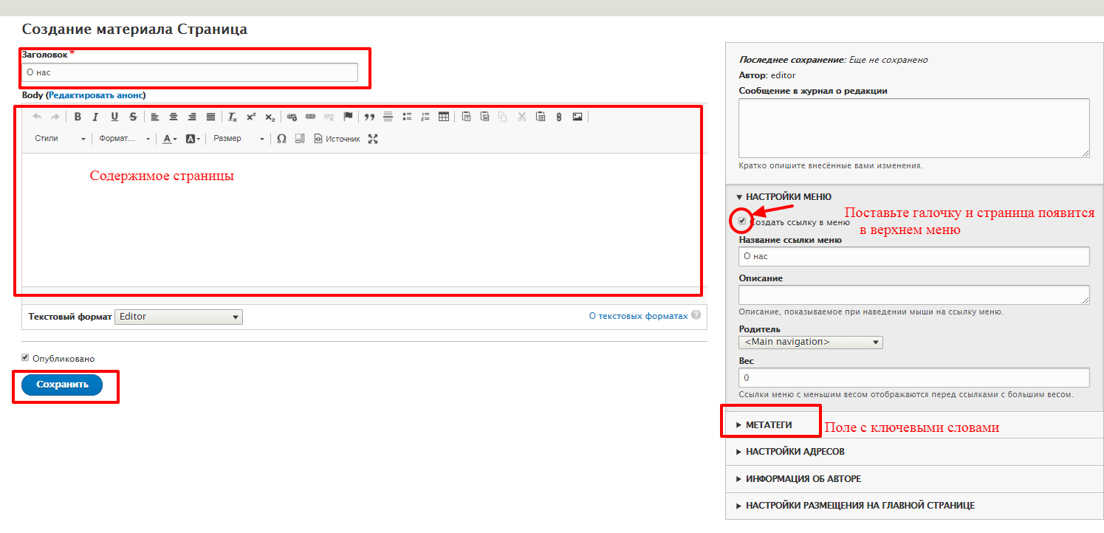The width and height of the screenshot is (1104, 533).
Task: Toggle bold formatting
Action: click(x=78, y=117)
